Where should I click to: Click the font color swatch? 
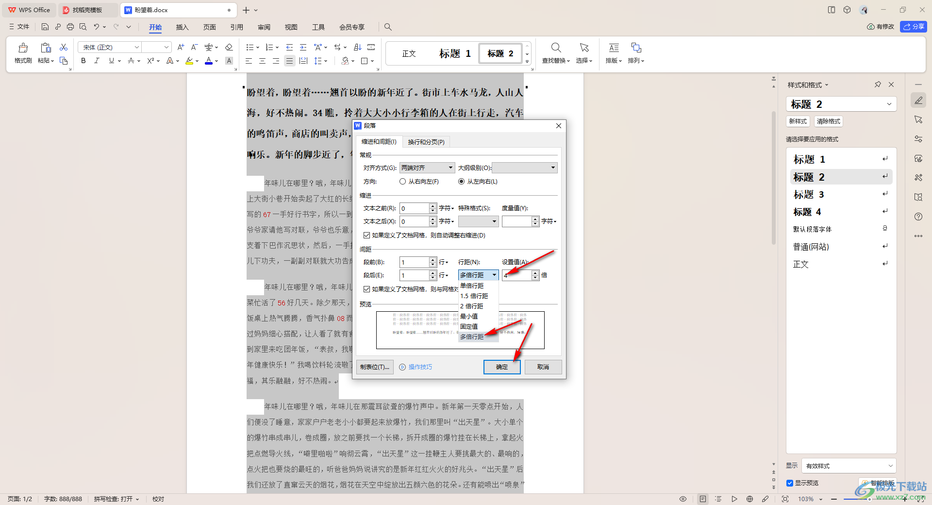pyautogui.click(x=209, y=61)
